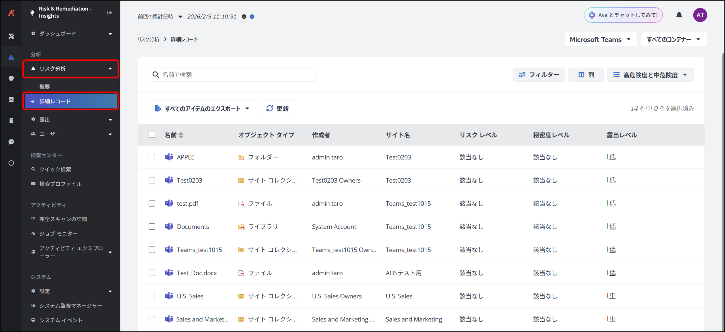Open the AT user avatar menu
This screenshot has width=725, height=332.
tap(700, 15)
